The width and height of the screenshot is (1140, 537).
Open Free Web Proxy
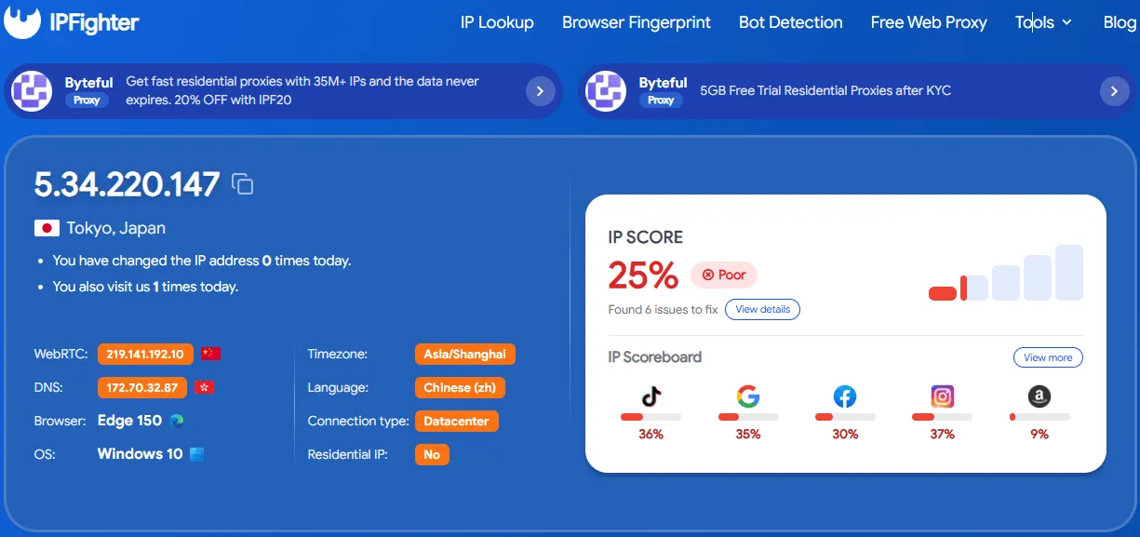point(929,22)
